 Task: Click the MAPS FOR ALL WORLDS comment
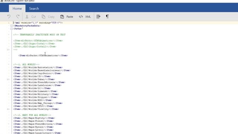coord(32,115)
